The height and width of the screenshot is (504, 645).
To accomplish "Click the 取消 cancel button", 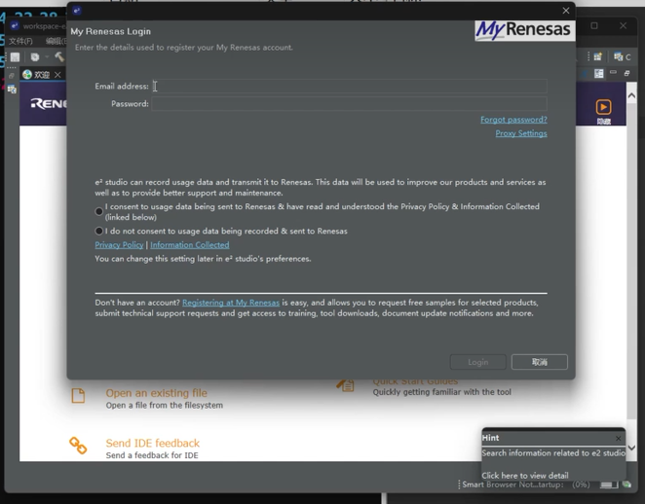I will pos(539,362).
